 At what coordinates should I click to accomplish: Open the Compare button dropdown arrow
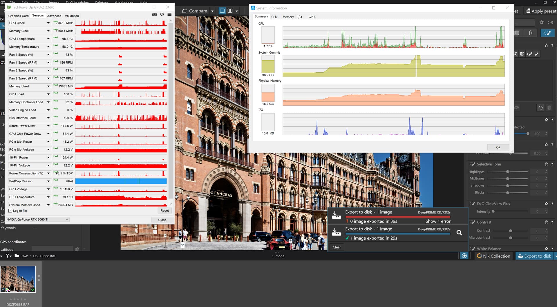pos(212,11)
